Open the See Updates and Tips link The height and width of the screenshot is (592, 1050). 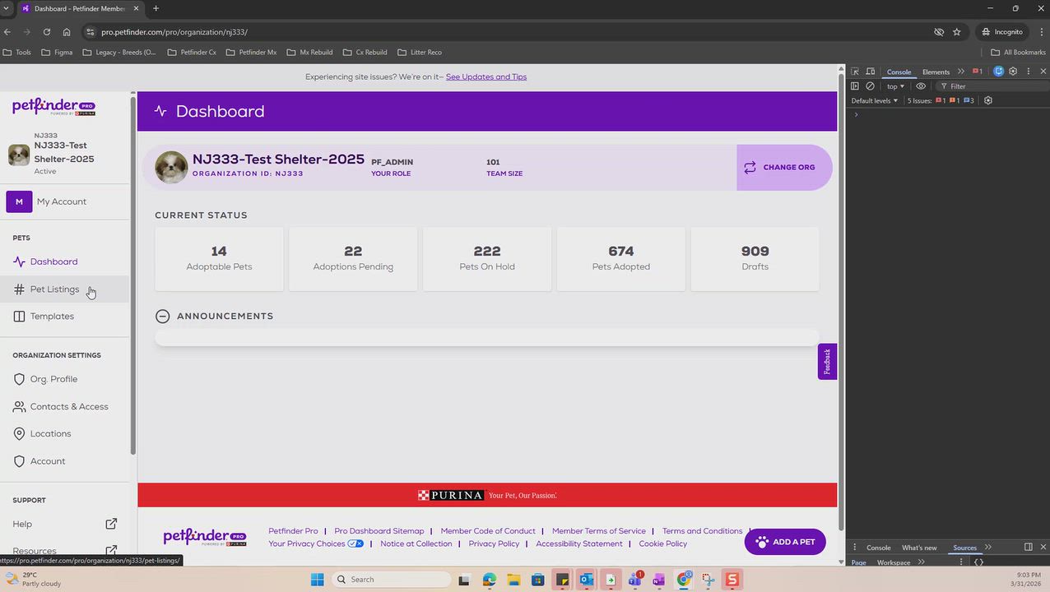(x=486, y=76)
